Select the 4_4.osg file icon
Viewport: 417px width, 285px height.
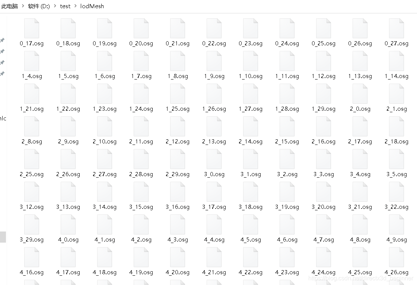point(214,224)
